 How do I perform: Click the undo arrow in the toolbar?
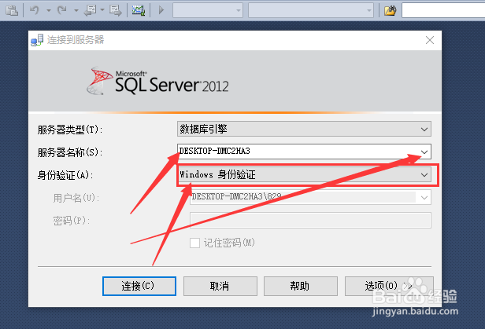pyautogui.click(x=35, y=10)
